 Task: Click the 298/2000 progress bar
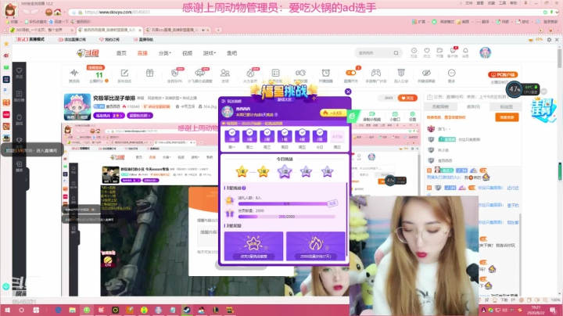286,217
